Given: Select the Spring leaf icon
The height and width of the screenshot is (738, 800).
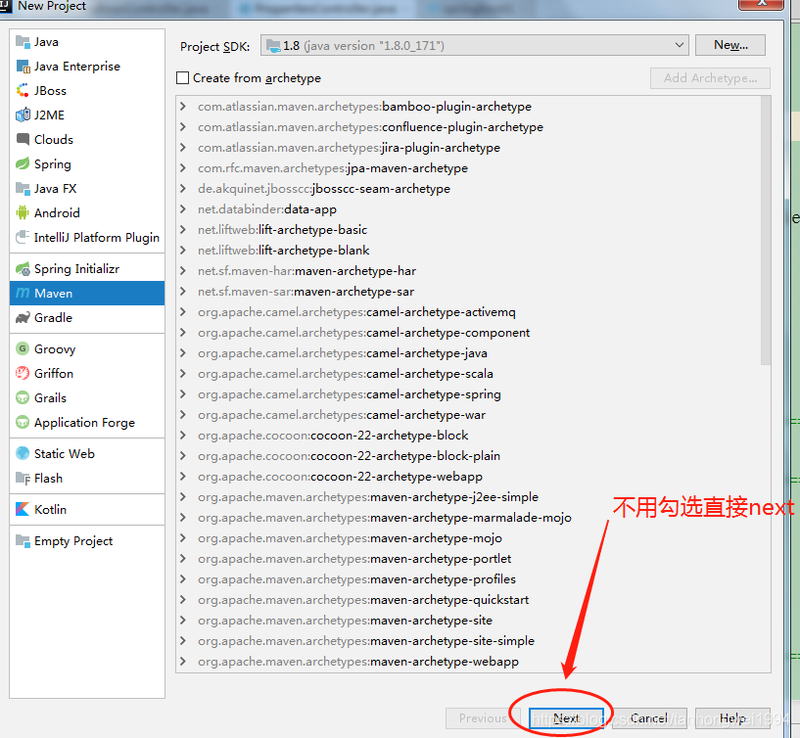Looking at the screenshot, I should [x=23, y=163].
